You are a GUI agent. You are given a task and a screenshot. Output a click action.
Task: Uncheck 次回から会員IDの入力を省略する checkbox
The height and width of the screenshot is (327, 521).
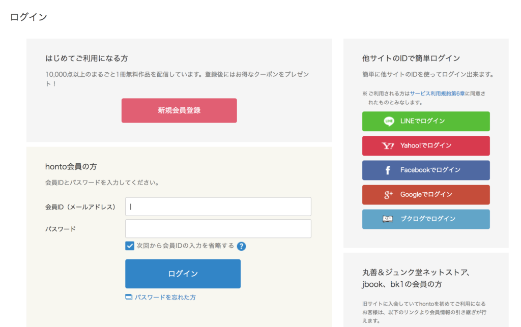(x=130, y=246)
